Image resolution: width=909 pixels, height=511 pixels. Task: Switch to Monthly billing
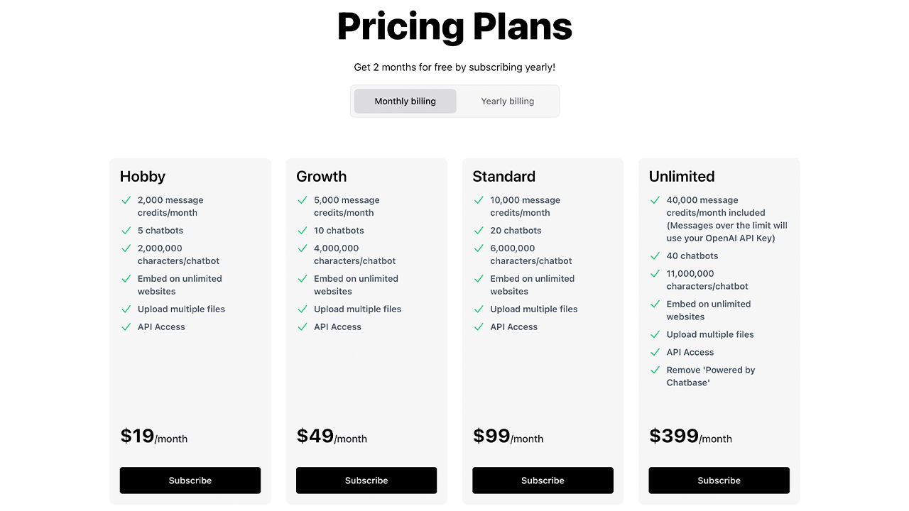405,101
